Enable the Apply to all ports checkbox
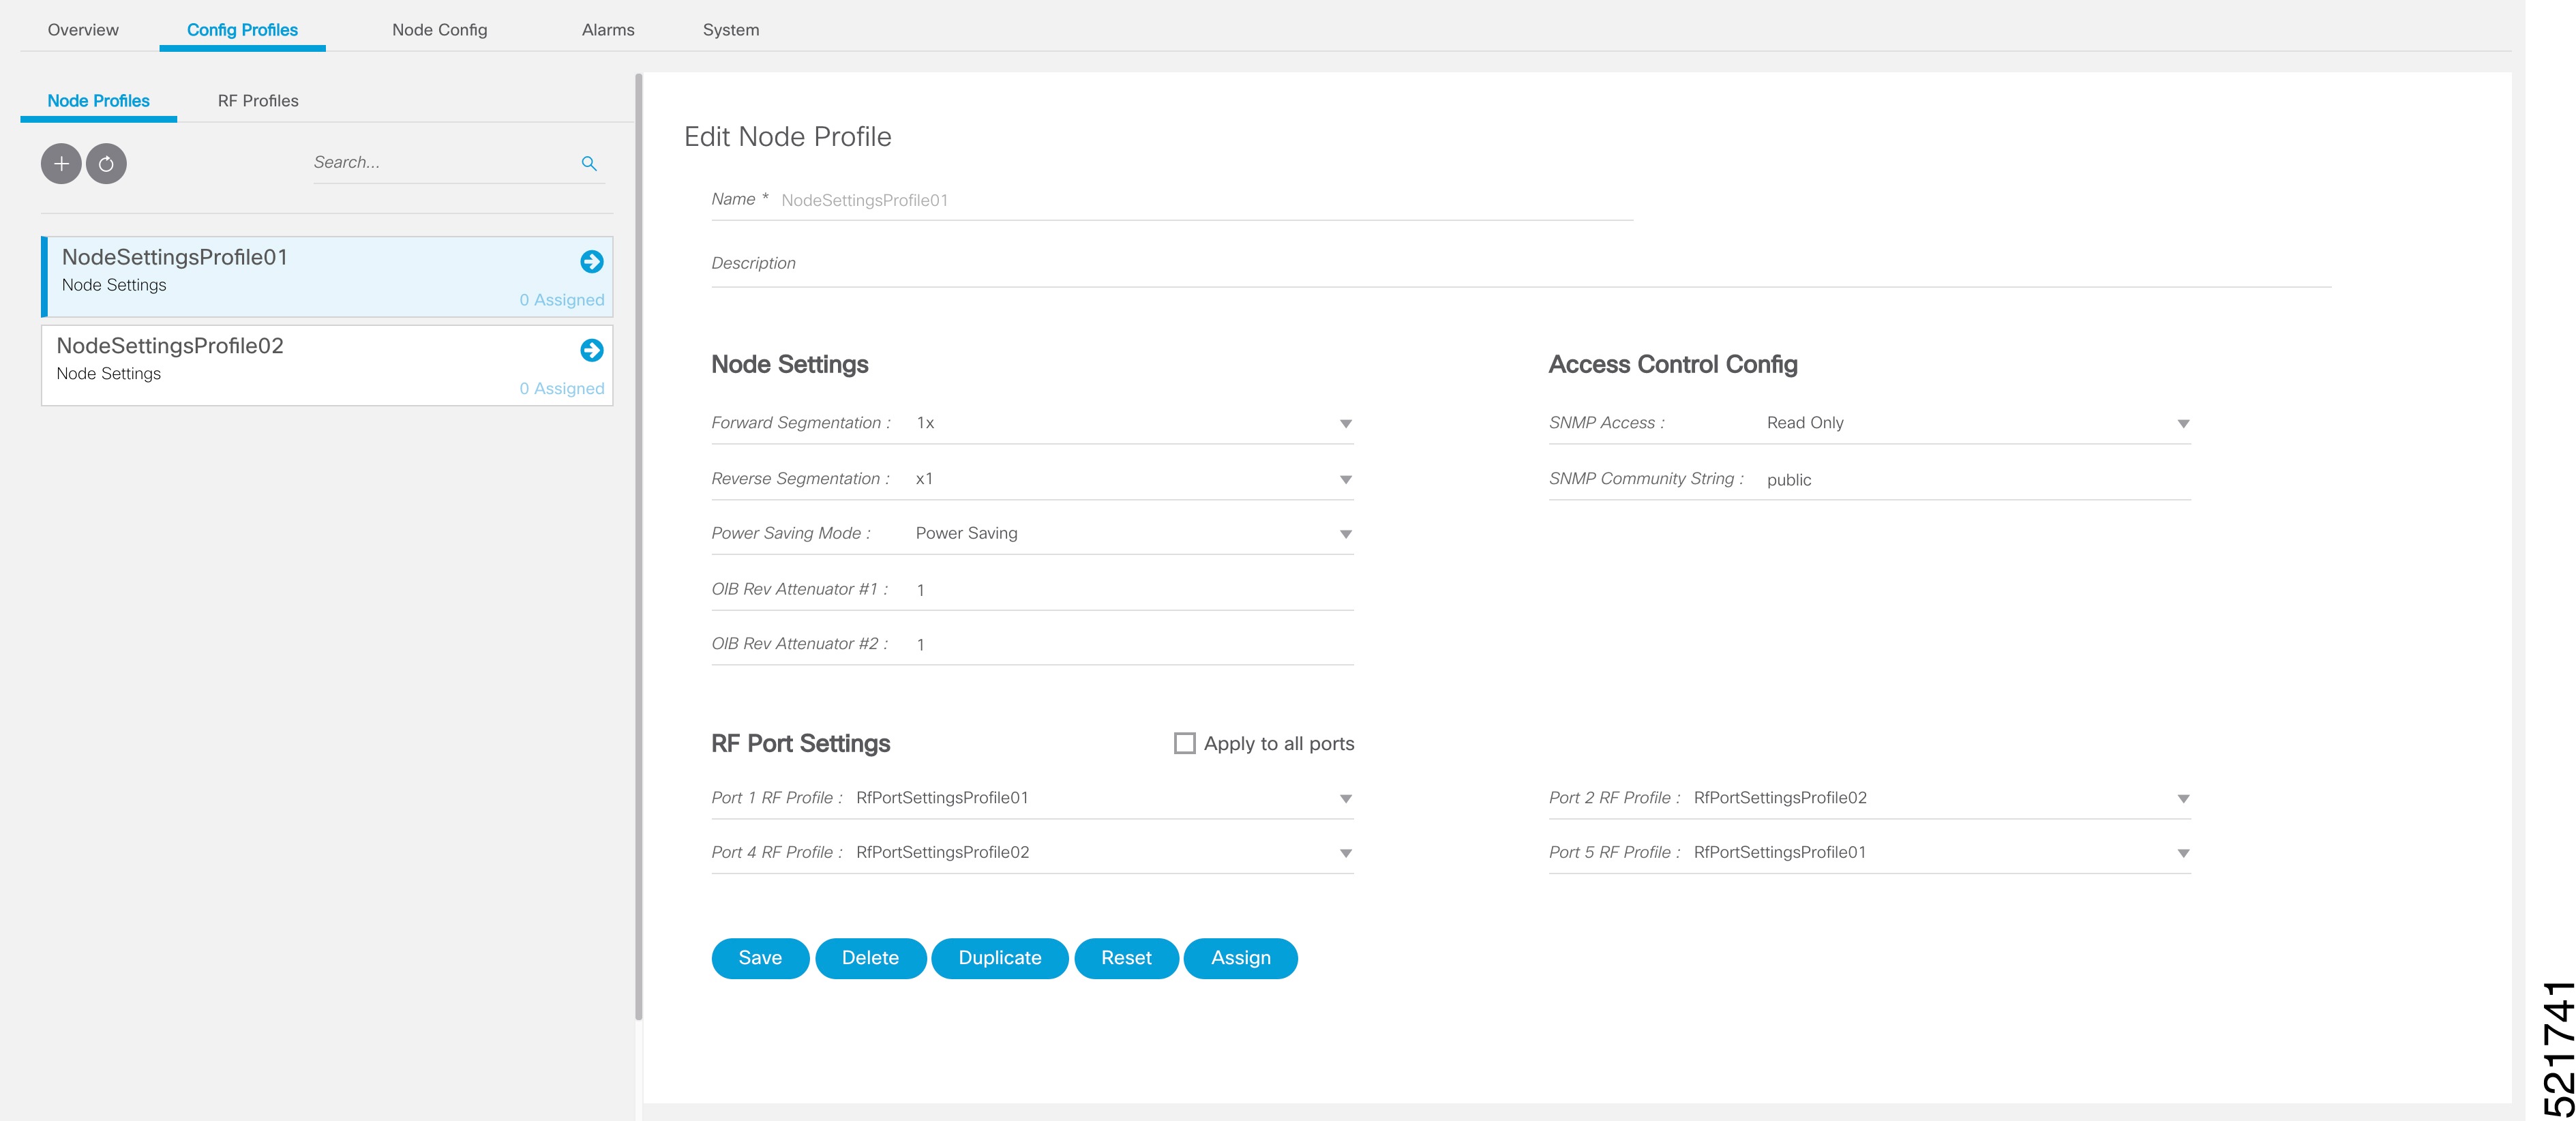The width and height of the screenshot is (2576, 1121). [1185, 742]
